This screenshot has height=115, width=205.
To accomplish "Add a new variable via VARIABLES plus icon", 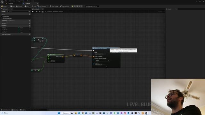I will pyautogui.click(x=29, y=26).
